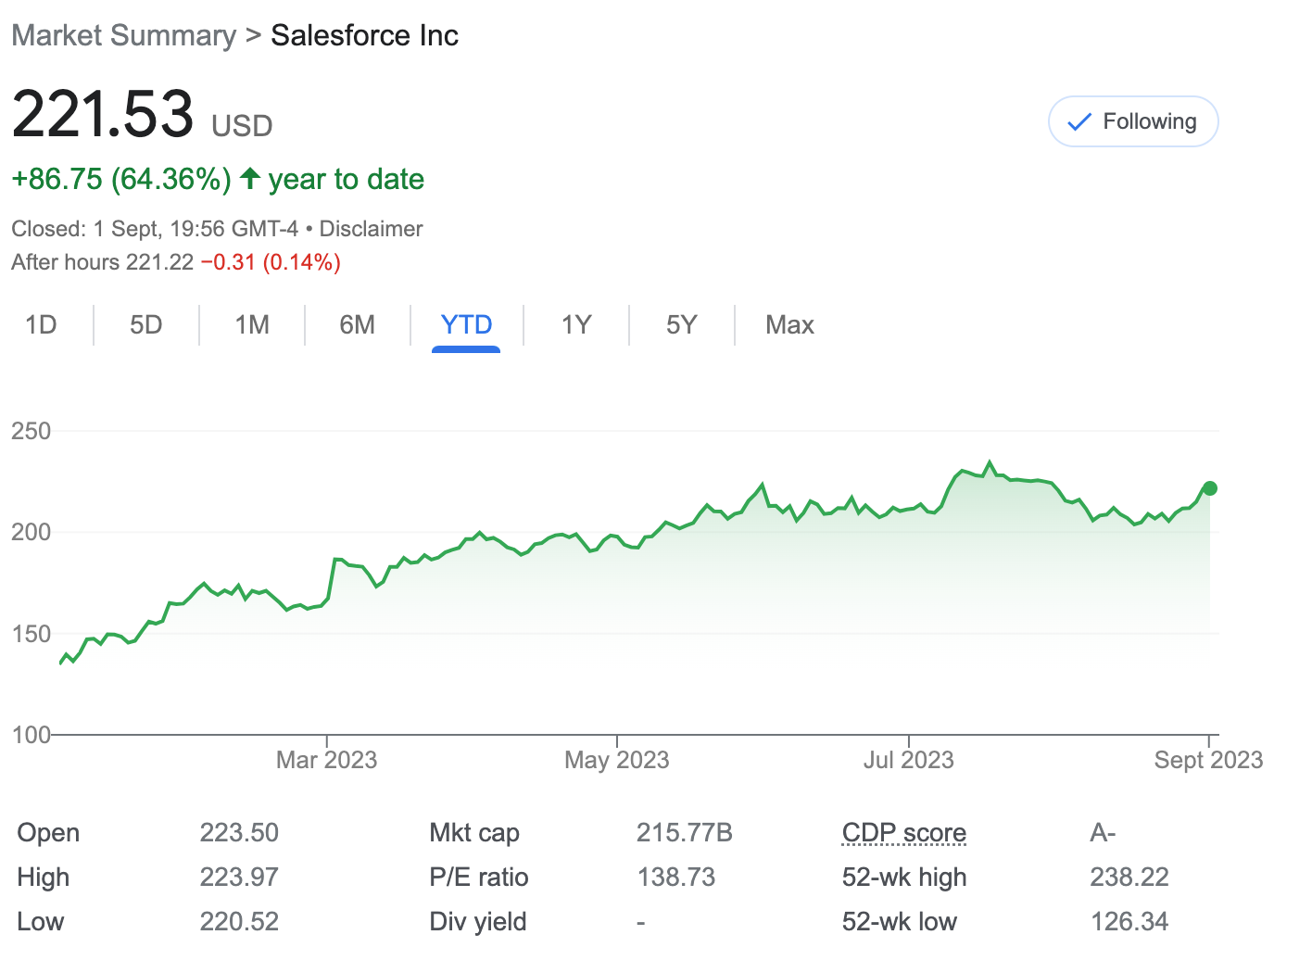Select the YTD chart tab
This screenshot has width=1312, height=960.
pos(466,325)
